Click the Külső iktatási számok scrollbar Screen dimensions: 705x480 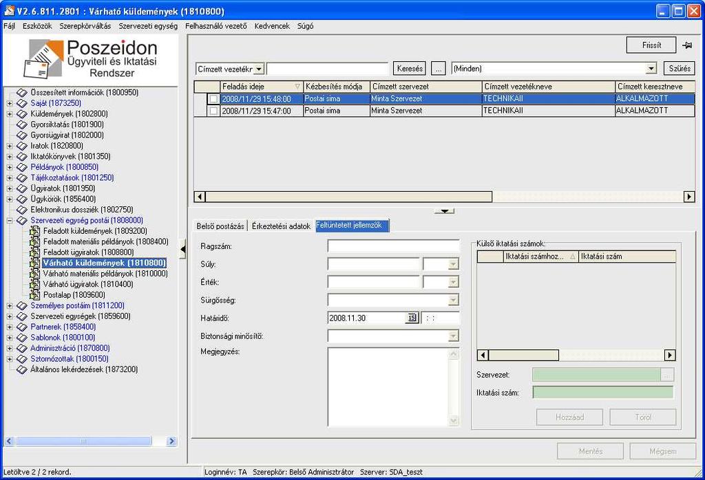click(576, 355)
